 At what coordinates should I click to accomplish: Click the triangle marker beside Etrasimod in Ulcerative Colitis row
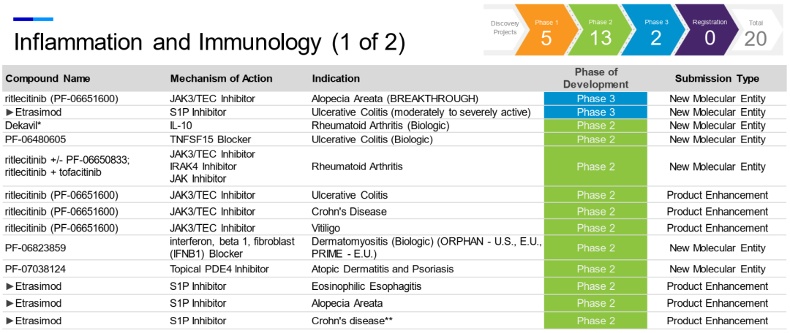9,112
